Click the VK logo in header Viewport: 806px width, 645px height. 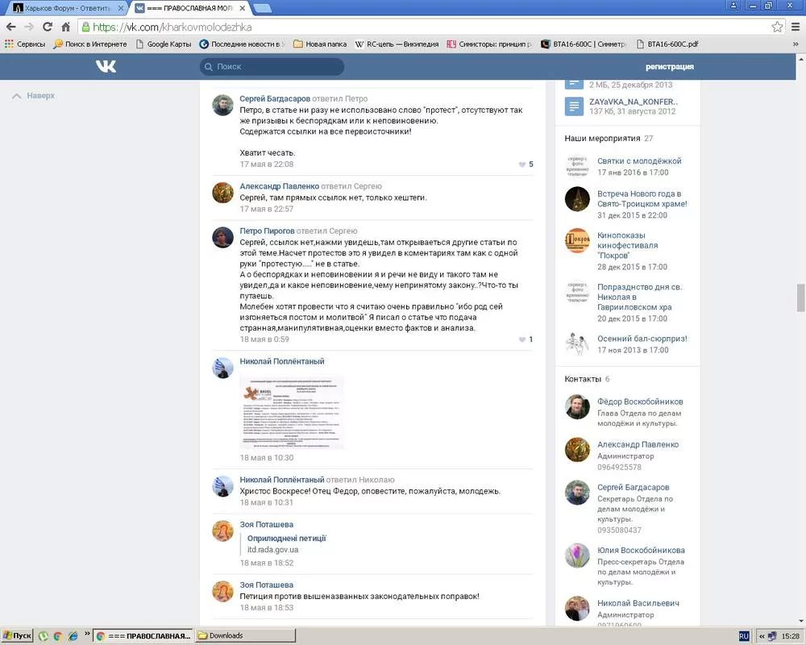click(106, 66)
